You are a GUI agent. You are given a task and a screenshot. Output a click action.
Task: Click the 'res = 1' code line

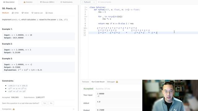click(x=102, y=12)
